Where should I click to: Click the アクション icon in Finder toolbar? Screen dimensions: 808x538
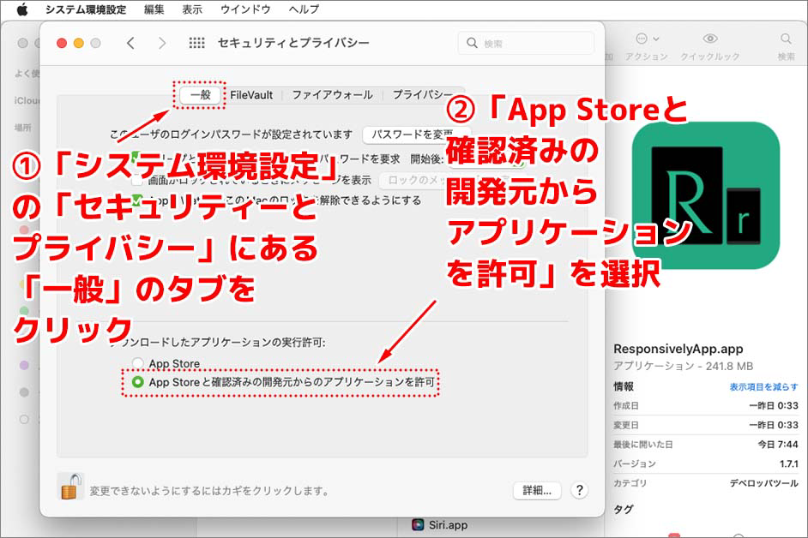[642, 39]
